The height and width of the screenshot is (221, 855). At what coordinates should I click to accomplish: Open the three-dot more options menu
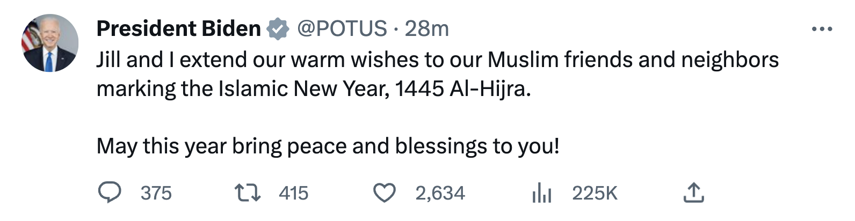pyautogui.click(x=822, y=29)
